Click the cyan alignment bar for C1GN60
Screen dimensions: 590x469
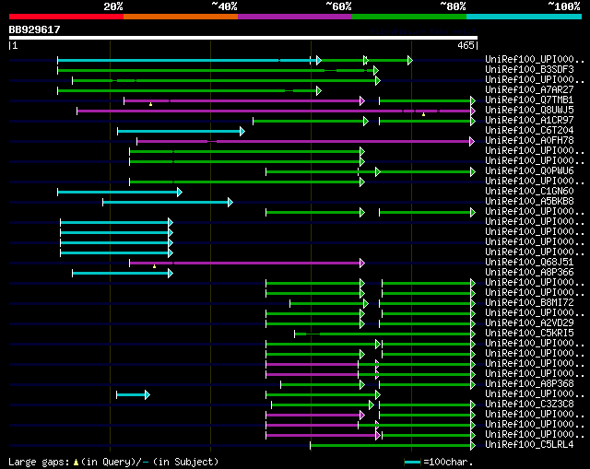click(120, 193)
